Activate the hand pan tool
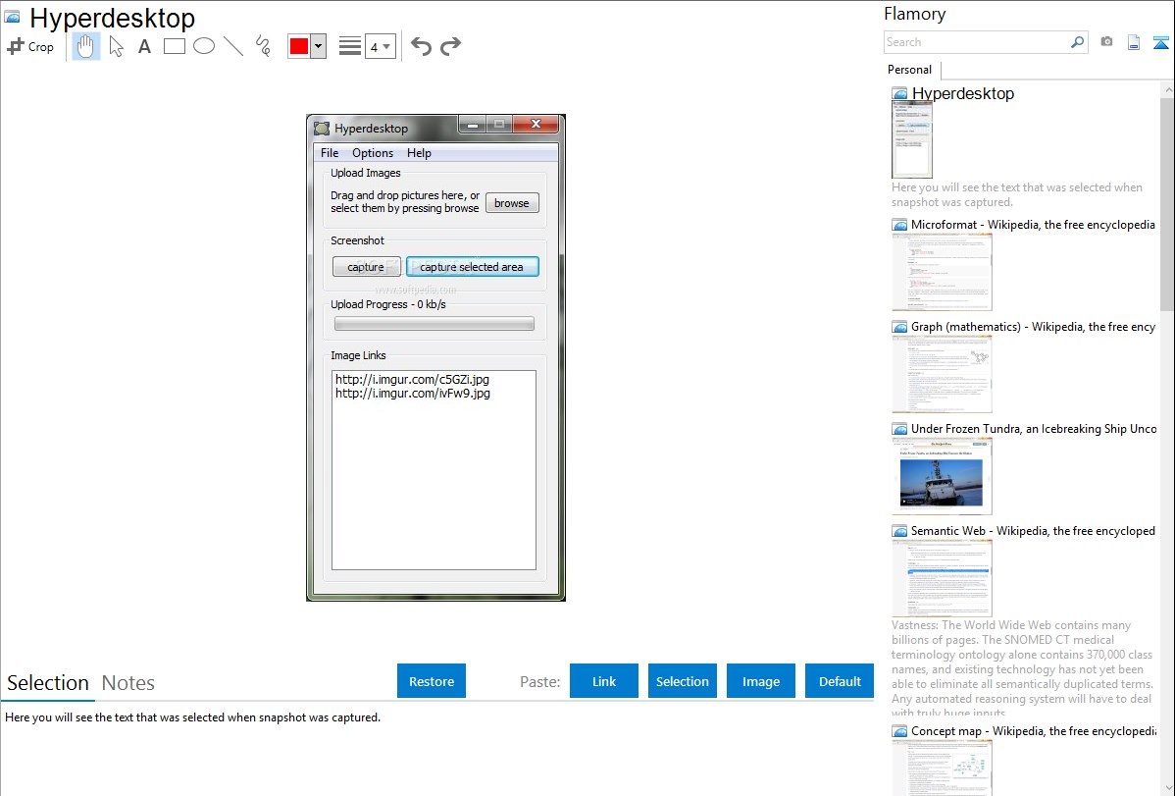1175x796 pixels. tap(86, 46)
